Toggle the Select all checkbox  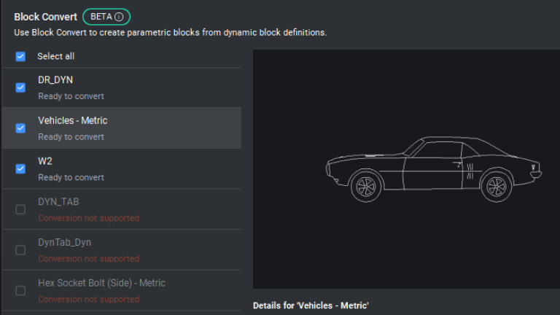point(20,56)
